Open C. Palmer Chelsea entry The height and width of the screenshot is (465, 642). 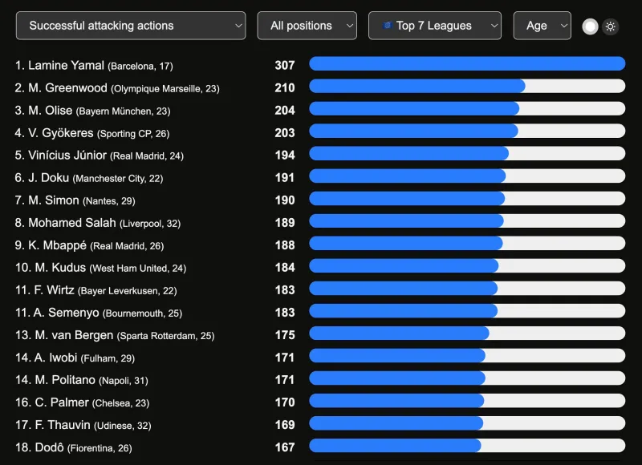[x=83, y=402]
